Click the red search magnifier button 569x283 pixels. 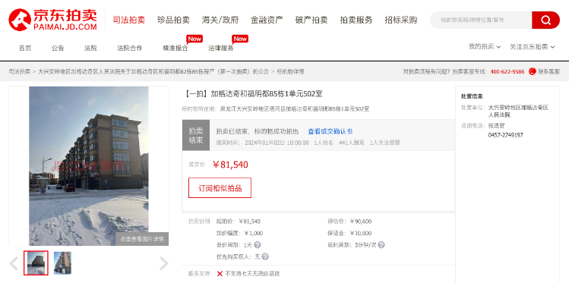tap(545, 20)
